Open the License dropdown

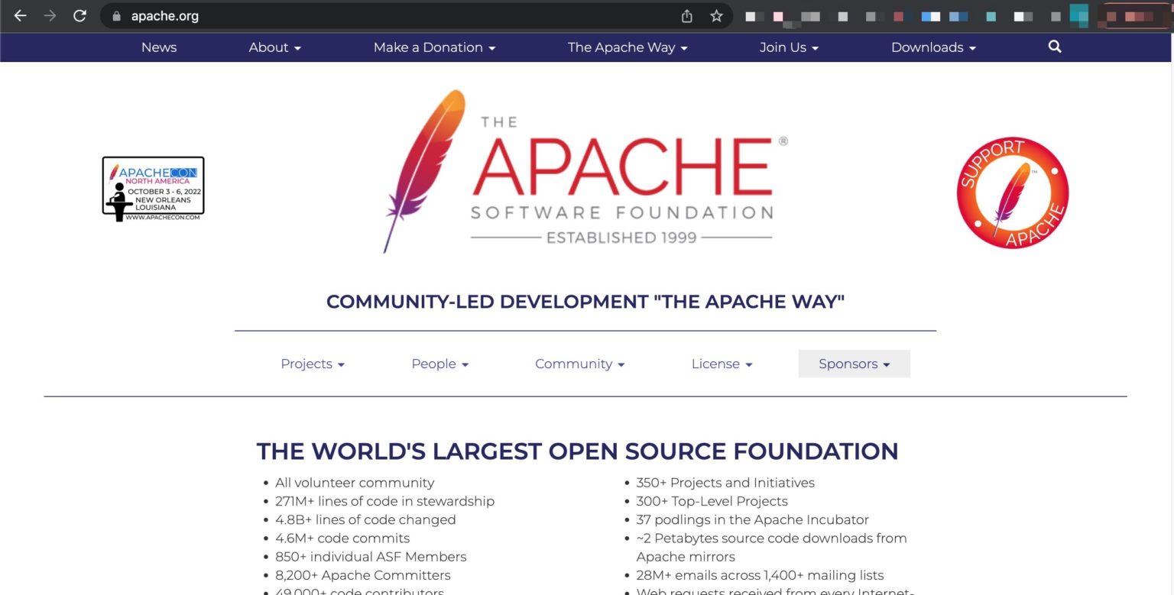click(721, 364)
